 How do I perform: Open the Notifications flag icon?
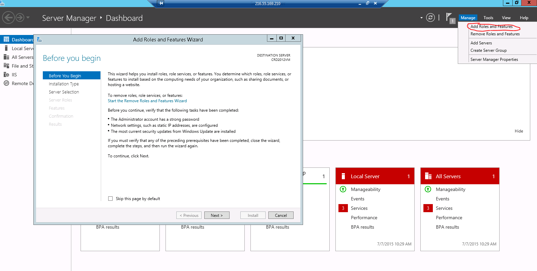click(x=450, y=17)
